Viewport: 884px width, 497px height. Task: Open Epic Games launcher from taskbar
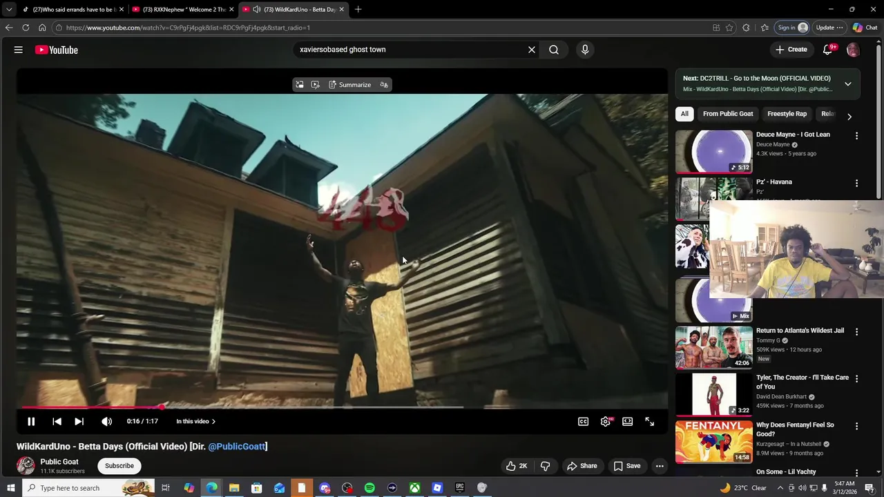(x=460, y=488)
